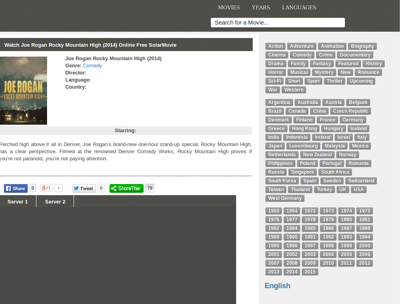The height and width of the screenshot is (304, 405).
Task: Open the LANGUAGES menu
Action: pos(299,8)
